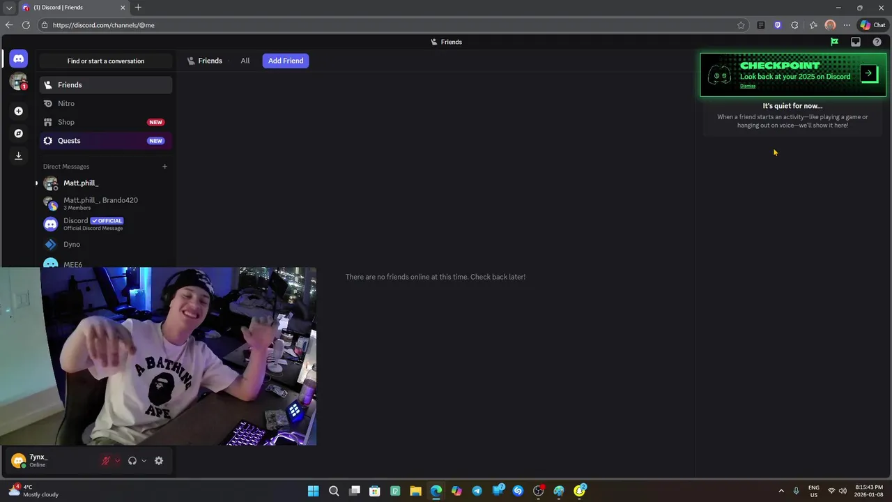Show hidden system tray icons
Image resolution: width=892 pixels, height=502 pixels.
[781, 491]
